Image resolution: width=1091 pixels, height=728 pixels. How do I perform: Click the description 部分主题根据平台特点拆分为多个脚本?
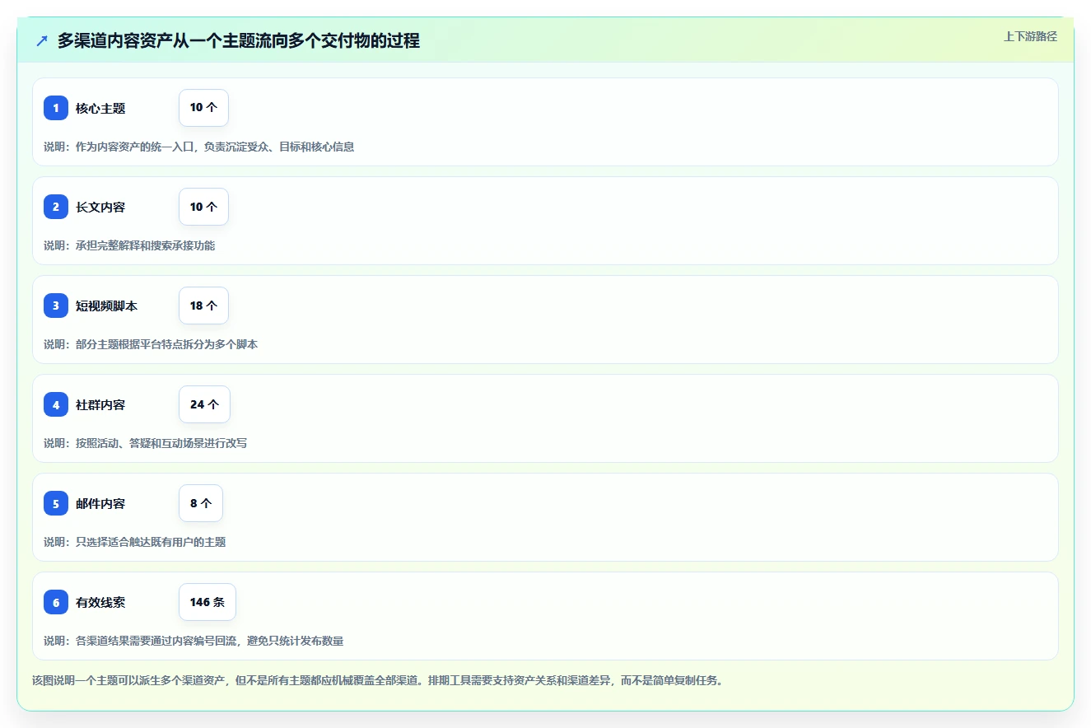pyautogui.click(x=151, y=344)
